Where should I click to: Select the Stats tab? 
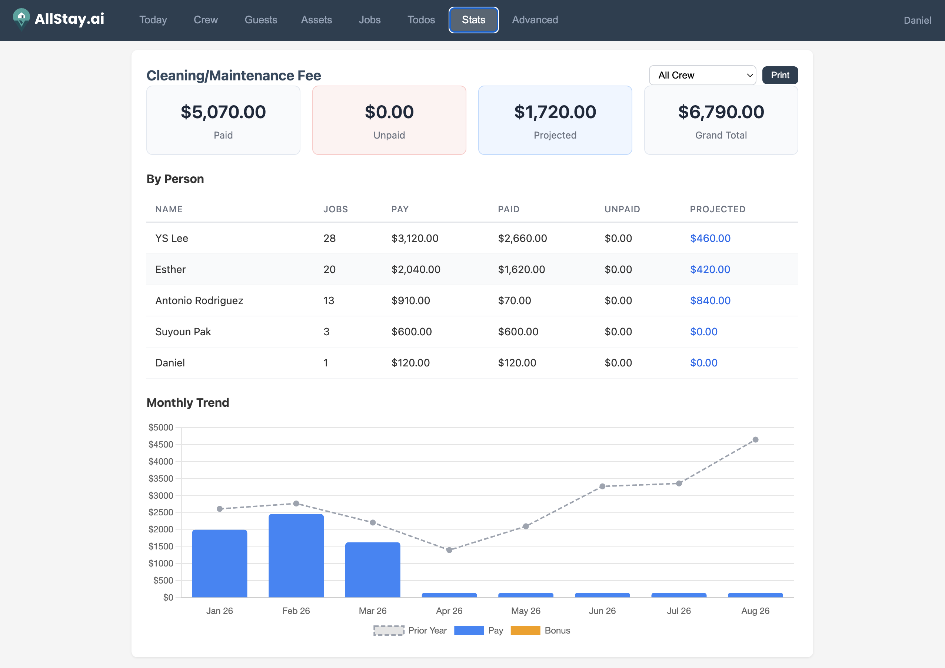473,20
